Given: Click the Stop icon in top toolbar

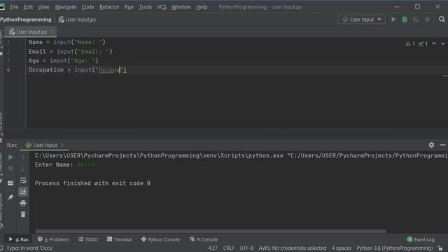Looking at the screenshot, I should pos(427,20).
